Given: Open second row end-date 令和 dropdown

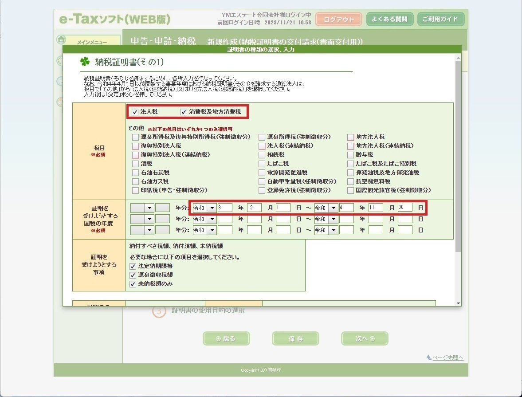Looking at the screenshot, I should (x=326, y=219).
